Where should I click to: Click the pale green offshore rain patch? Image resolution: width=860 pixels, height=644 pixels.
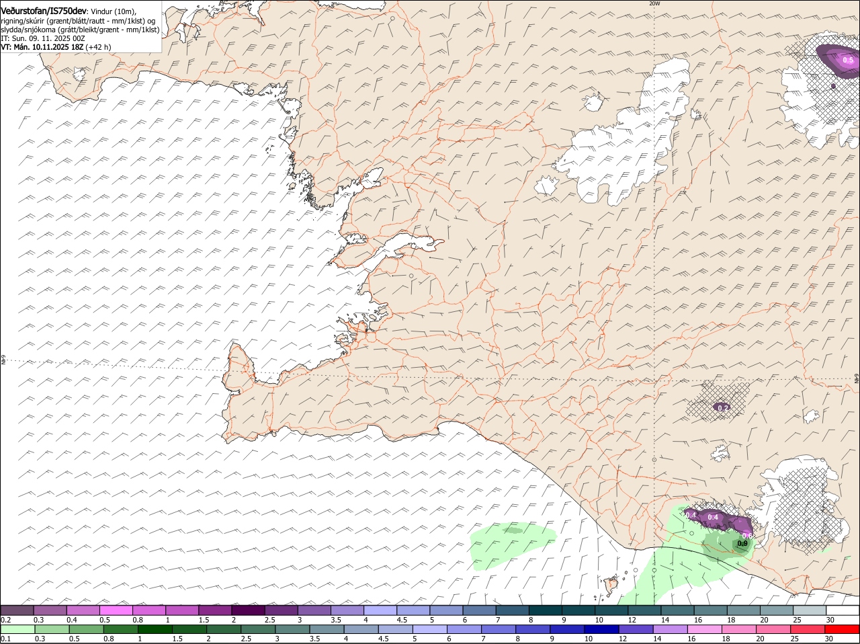[x=512, y=545]
